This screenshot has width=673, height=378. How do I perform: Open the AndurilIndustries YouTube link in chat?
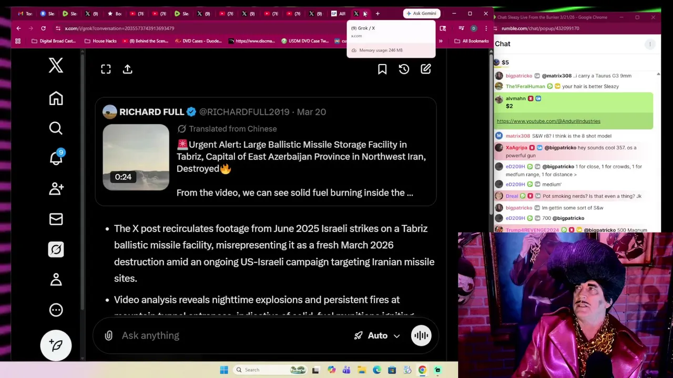[x=548, y=121]
